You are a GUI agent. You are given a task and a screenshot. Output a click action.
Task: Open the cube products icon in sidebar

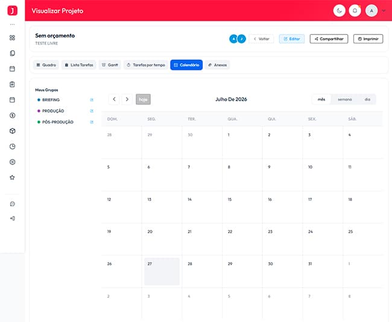click(x=12, y=131)
